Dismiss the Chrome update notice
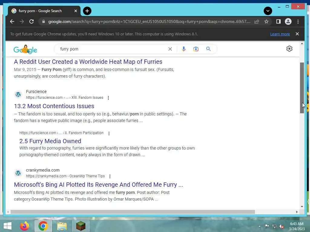The width and height of the screenshot is (310, 232). point(297,34)
